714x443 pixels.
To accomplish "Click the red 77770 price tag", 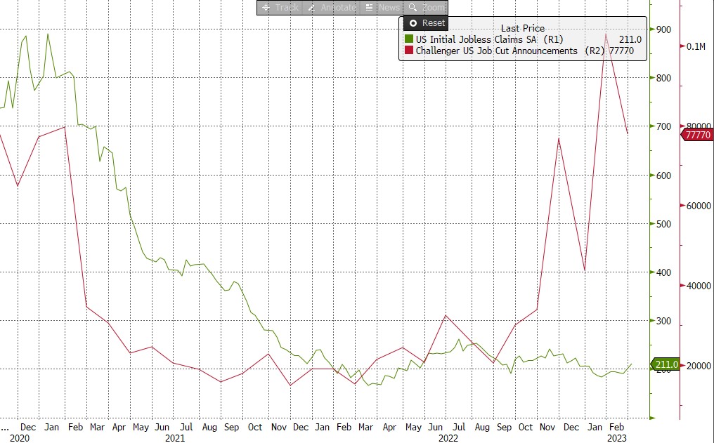I will pos(698,134).
